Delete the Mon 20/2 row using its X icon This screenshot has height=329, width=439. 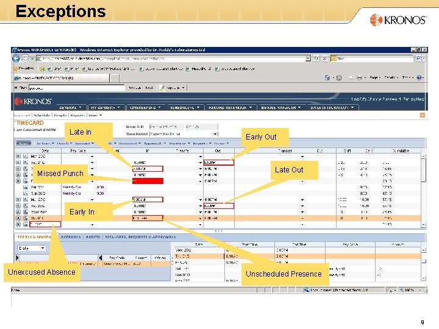tap(18, 157)
